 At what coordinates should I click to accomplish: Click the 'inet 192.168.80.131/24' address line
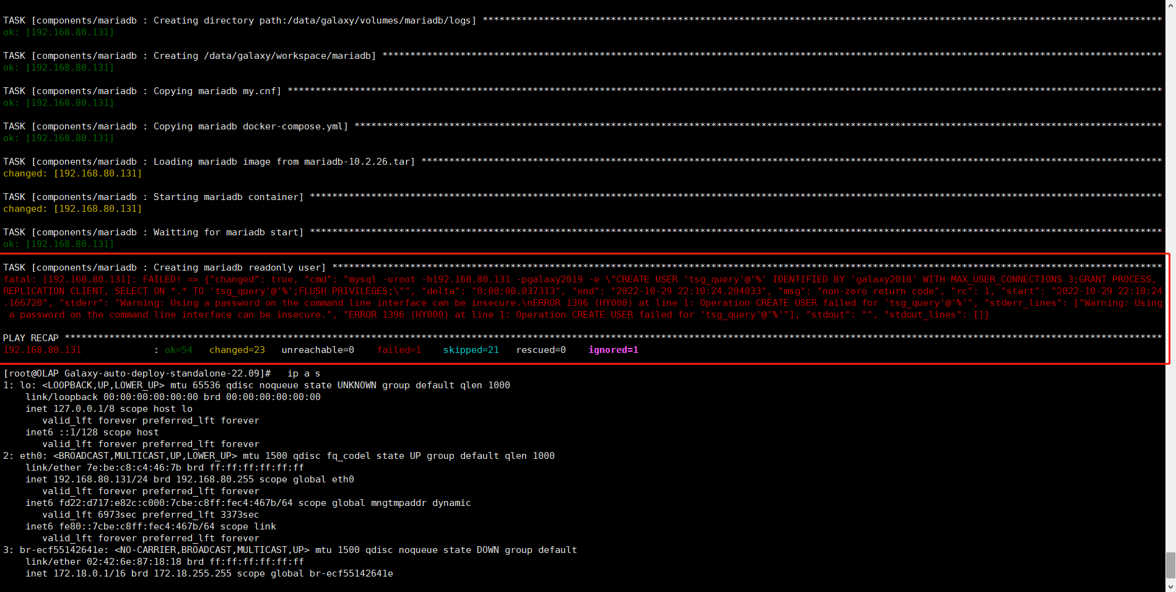189,479
